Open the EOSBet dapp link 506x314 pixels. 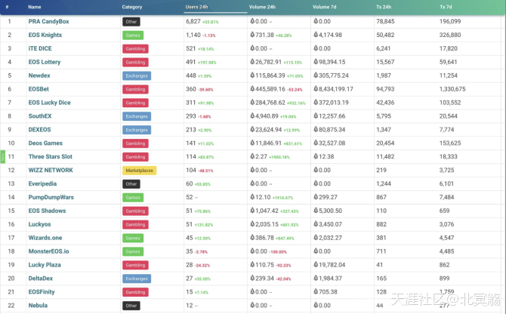pos(39,89)
